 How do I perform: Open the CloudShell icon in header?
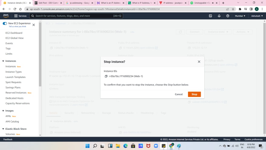click(x=210, y=16)
